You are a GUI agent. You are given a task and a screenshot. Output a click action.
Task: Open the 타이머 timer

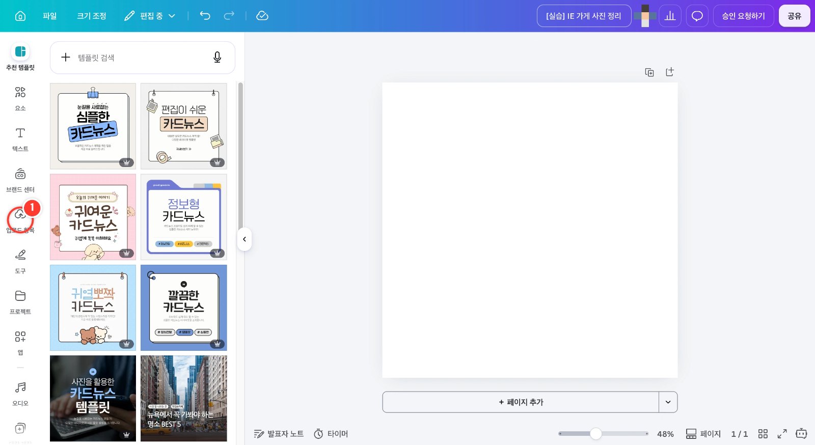tap(331, 434)
